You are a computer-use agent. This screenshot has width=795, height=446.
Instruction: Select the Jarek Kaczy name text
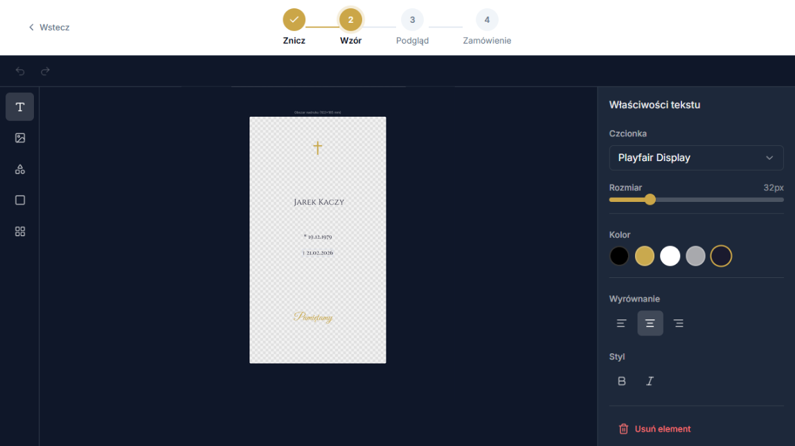click(319, 202)
